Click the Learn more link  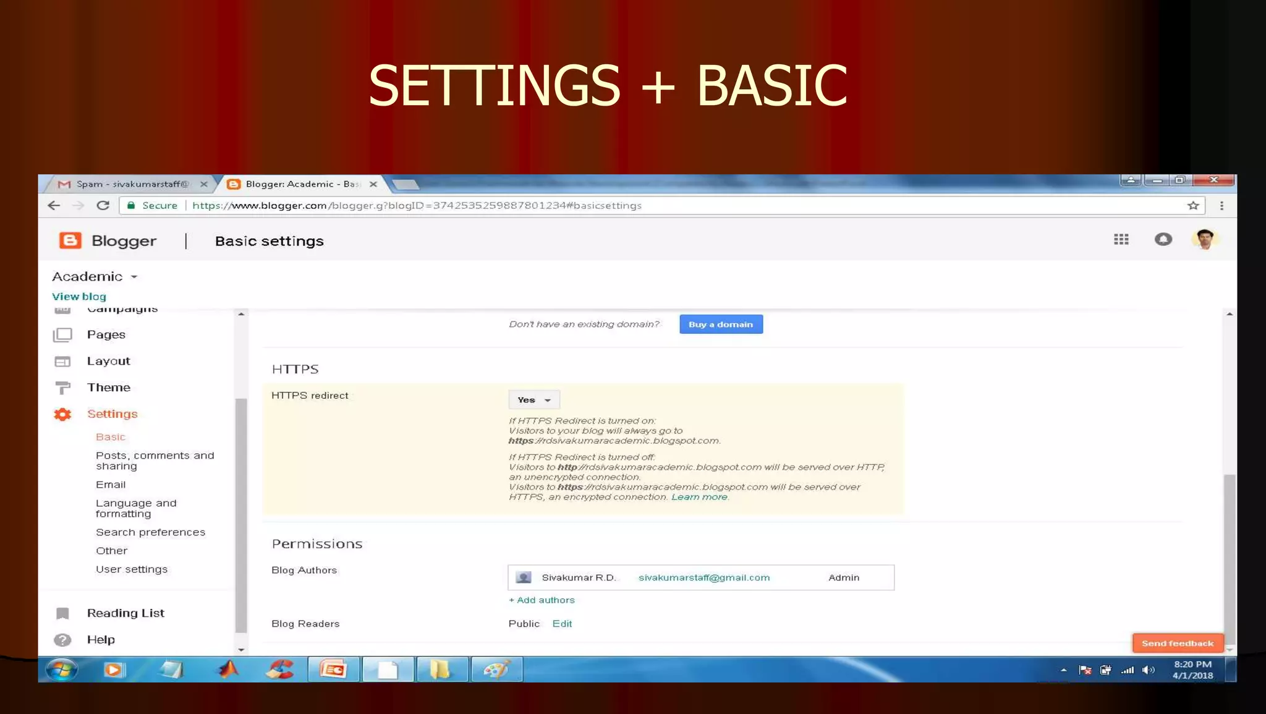tap(699, 497)
